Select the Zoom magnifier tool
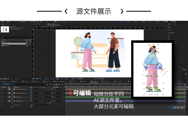This screenshot has height=121, width=188. 11,22
